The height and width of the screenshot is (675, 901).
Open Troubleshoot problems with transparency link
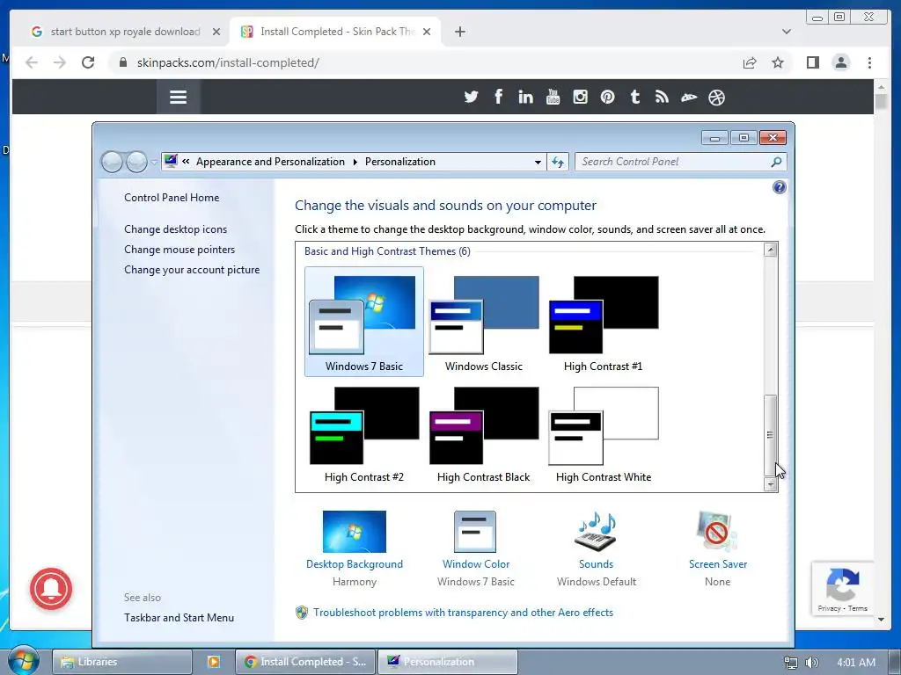coord(463,613)
